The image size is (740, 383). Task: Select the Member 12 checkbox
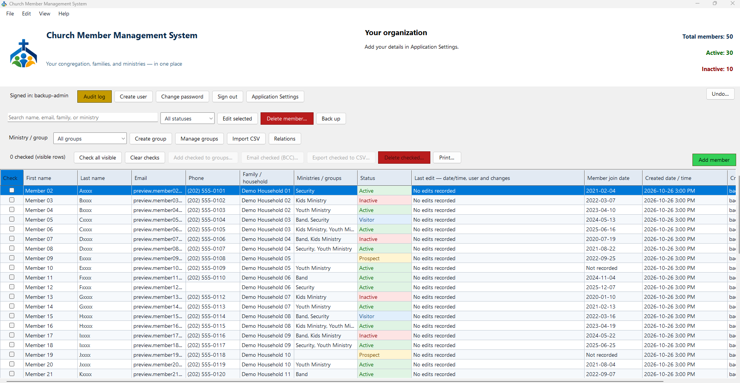[12, 287]
